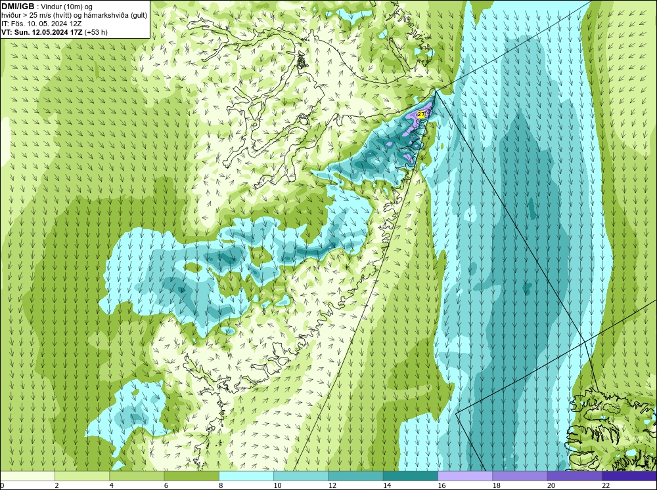Click the legend scale label '2'
Screen dimensions: 657x490
pyautogui.click(x=57, y=485)
